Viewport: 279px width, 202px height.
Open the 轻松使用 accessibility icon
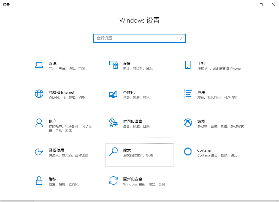point(39,152)
